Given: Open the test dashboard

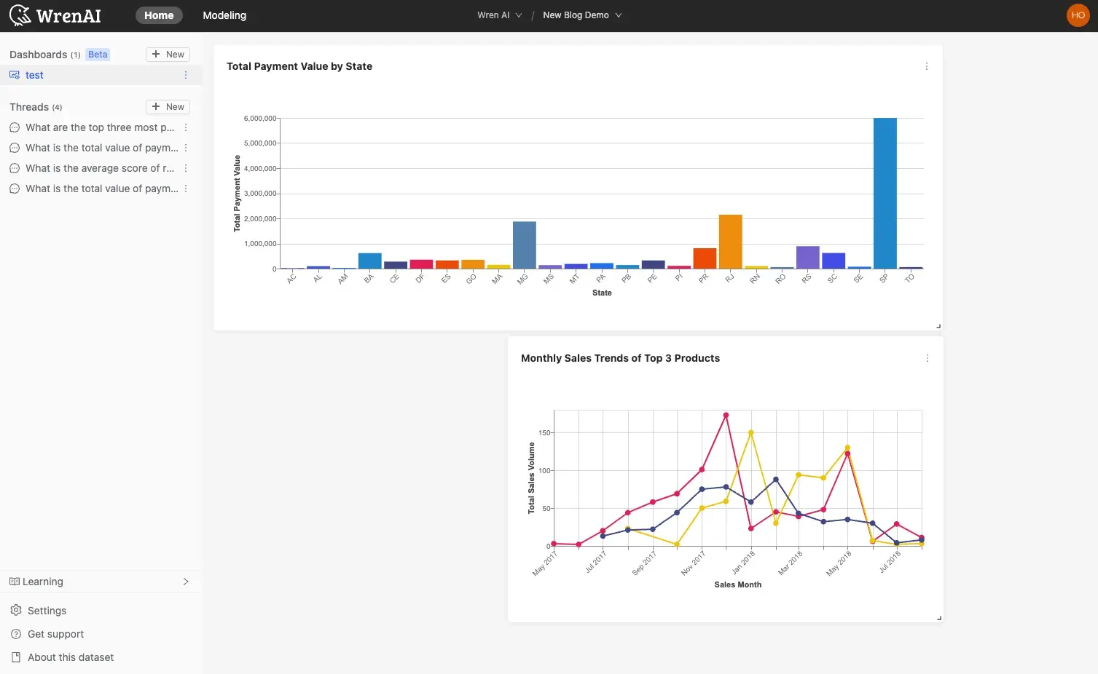Looking at the screenshot, I should [x=34, y=75].
